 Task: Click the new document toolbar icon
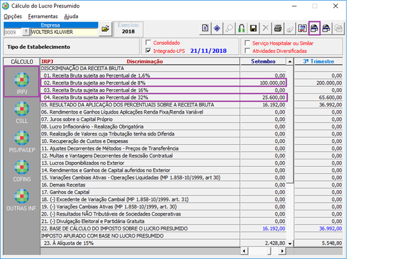tap(205, 28)
